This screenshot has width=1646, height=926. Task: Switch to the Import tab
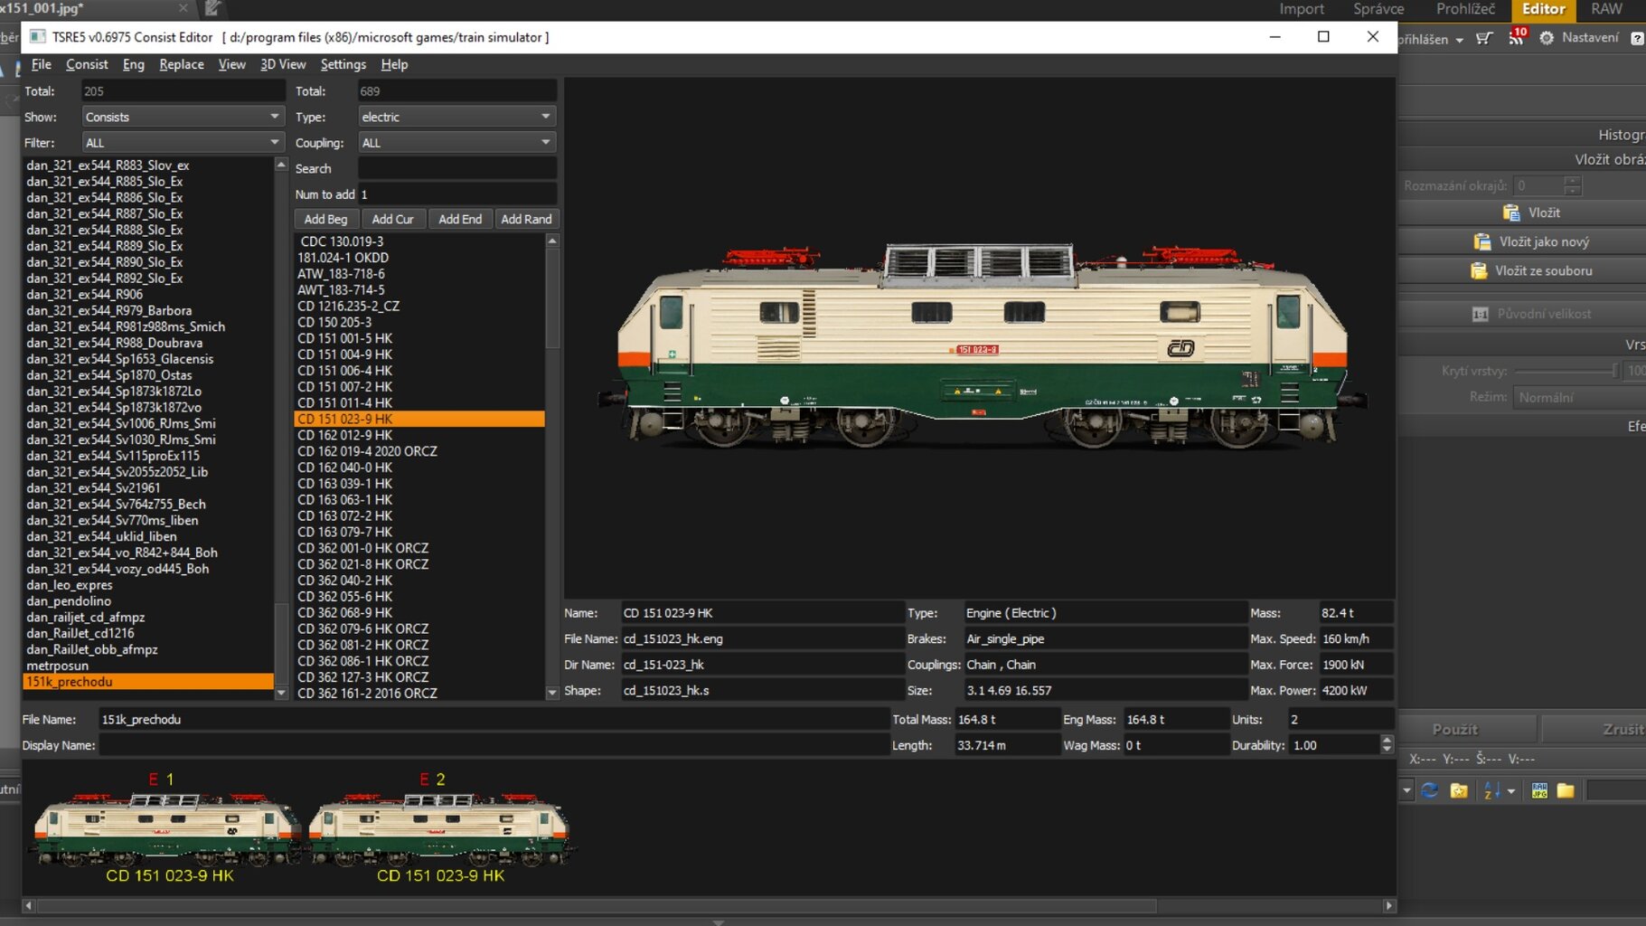tap(1302, 9)
